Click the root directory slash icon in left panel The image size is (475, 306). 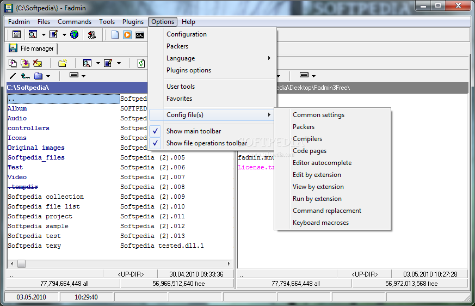coord(13,76)
